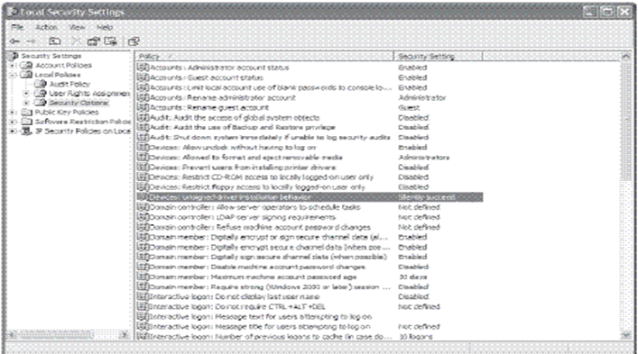Image resolution: width=638 pixels, height=354 pixels.
Task: Click the Security Options folder icon
Action: pyautogui.click(x=41, y=103)
